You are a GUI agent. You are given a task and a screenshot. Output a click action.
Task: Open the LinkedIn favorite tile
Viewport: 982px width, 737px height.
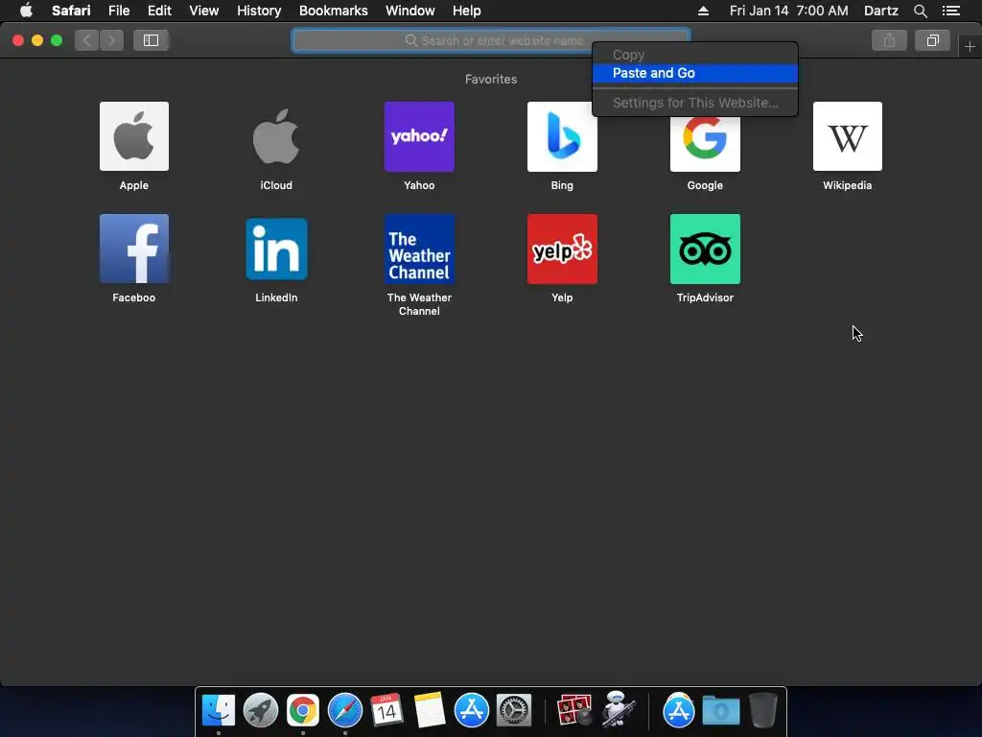coord(276,249)
